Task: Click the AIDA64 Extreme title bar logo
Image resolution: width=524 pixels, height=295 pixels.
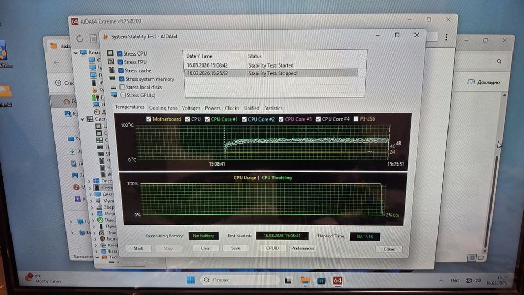Action: tap(74, 21)
